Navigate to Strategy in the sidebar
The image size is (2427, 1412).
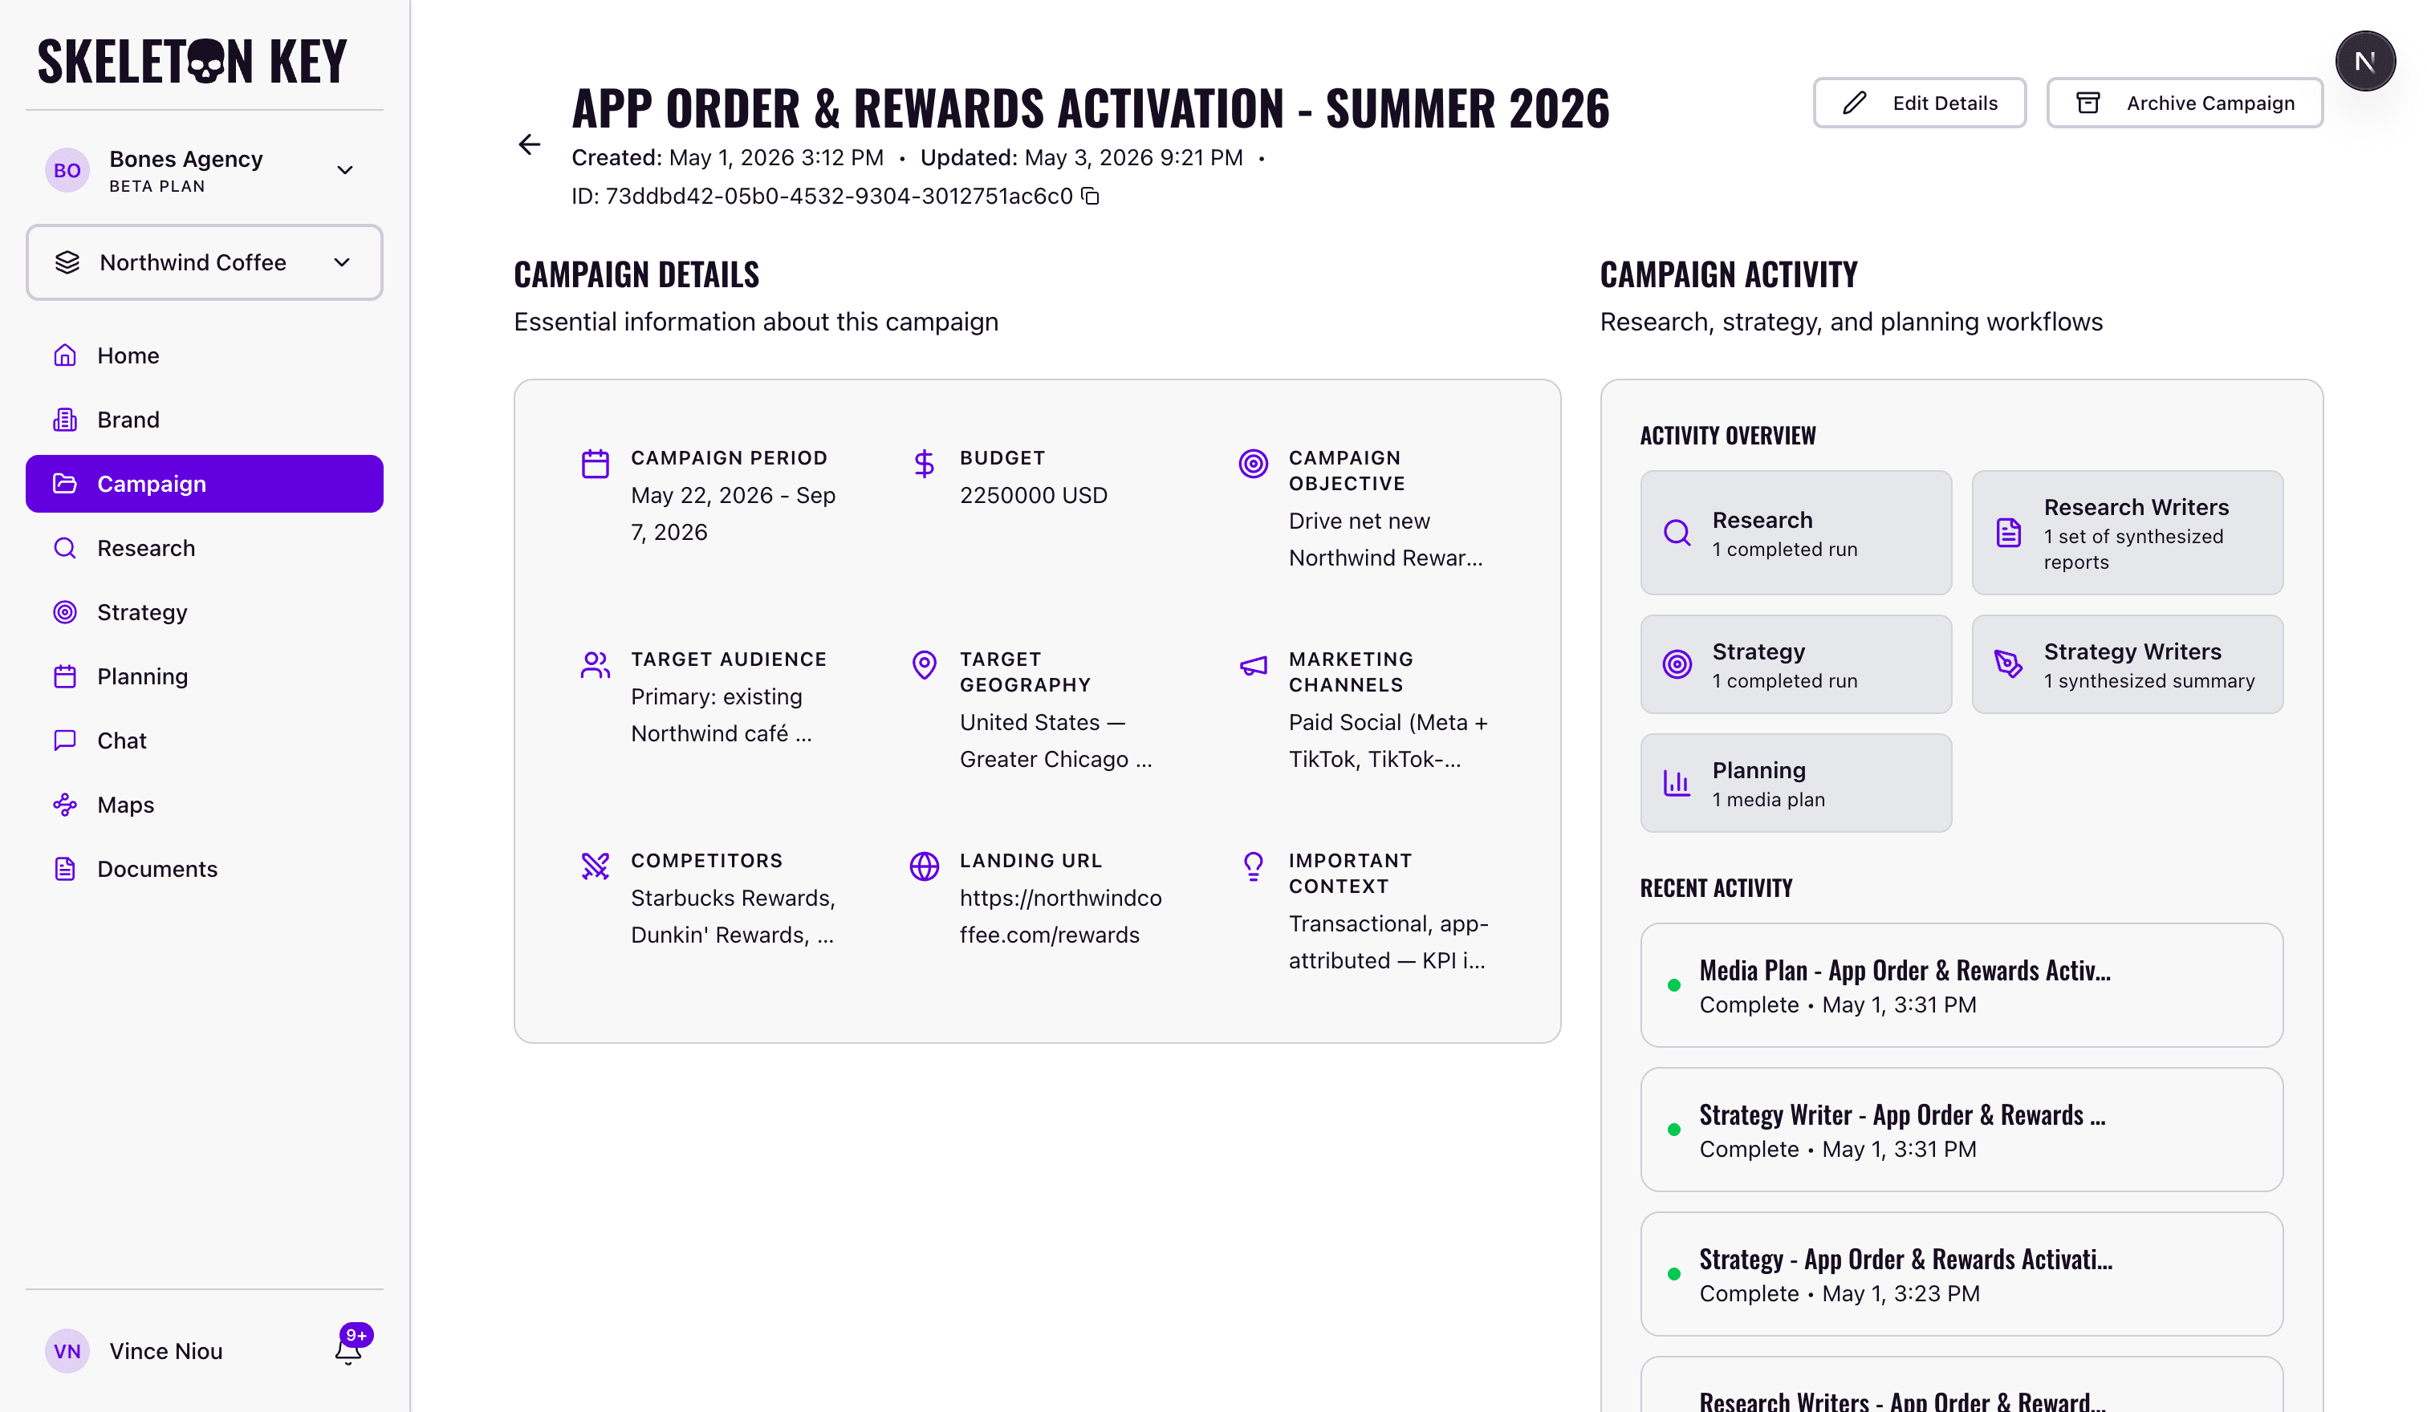204,612
